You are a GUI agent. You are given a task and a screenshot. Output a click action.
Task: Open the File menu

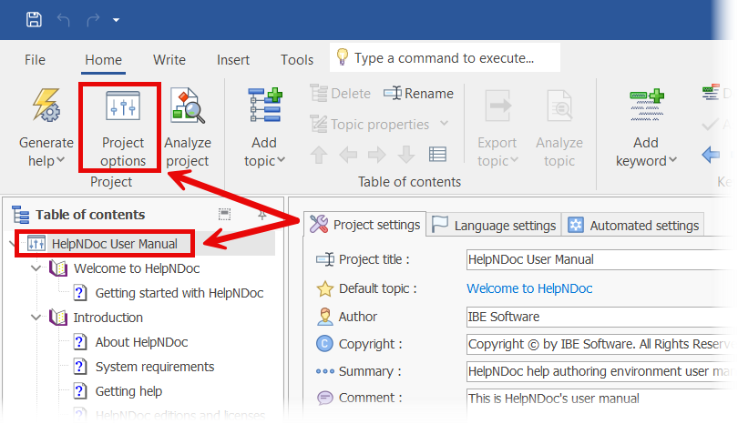pyautogui.click(x=35, y=60)
